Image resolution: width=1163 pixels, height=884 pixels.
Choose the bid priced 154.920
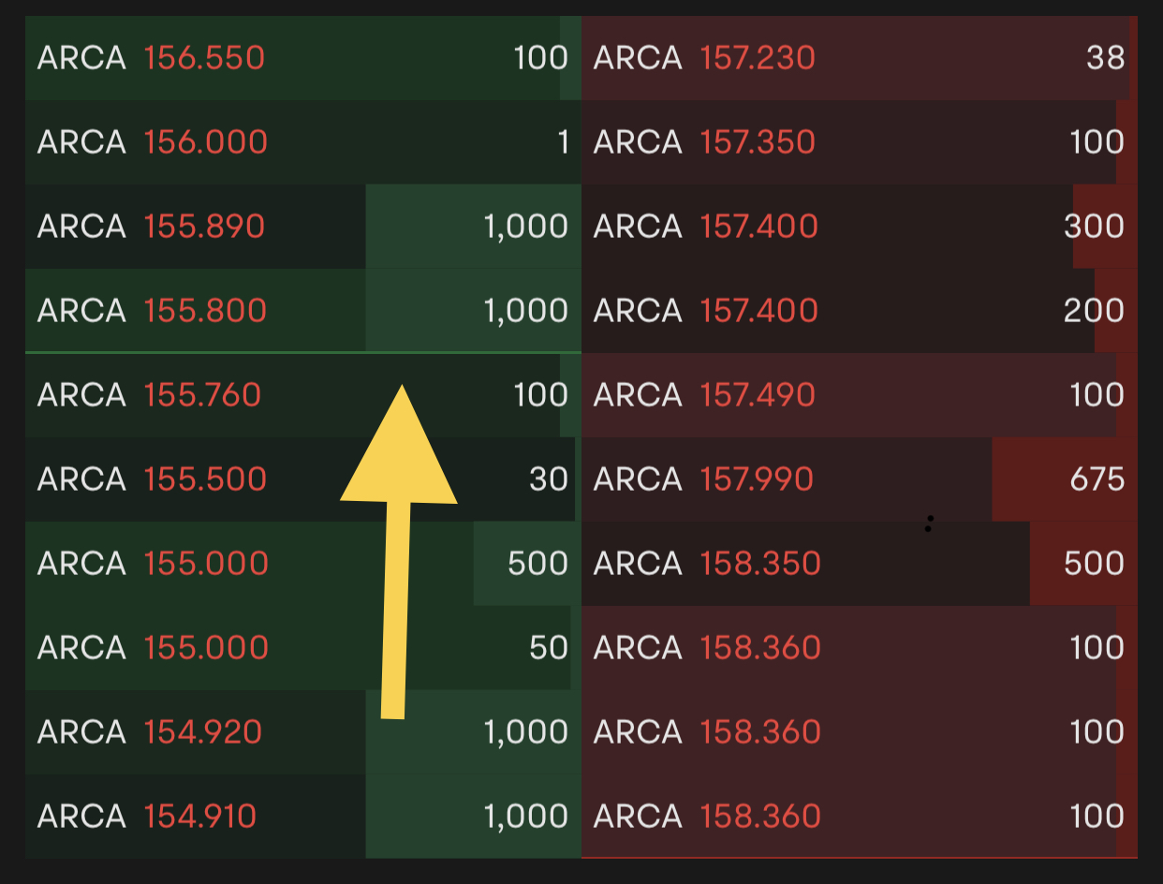tap(303, 732)
